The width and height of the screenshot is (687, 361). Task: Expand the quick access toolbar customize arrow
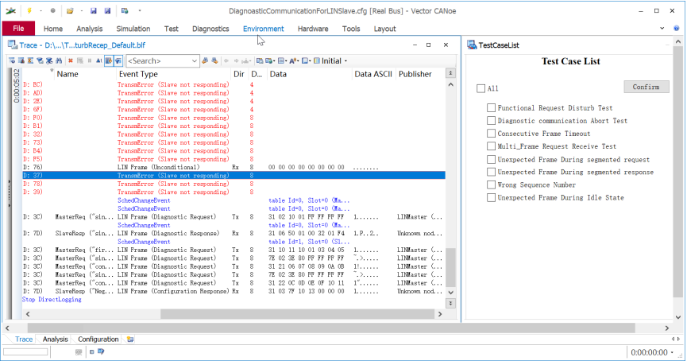click(140, 10)
